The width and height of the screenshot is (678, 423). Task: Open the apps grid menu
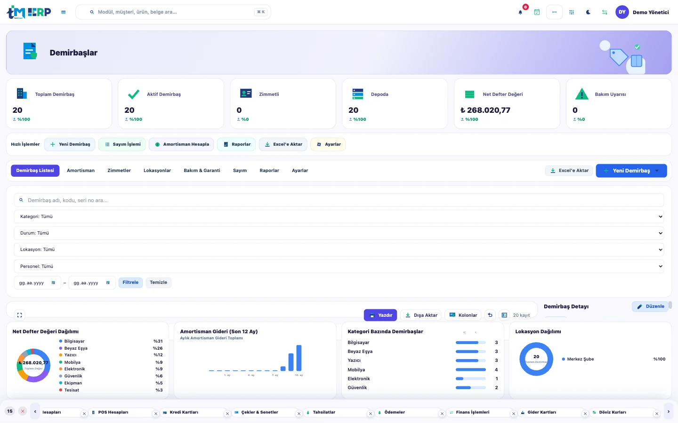click(572, 12)
